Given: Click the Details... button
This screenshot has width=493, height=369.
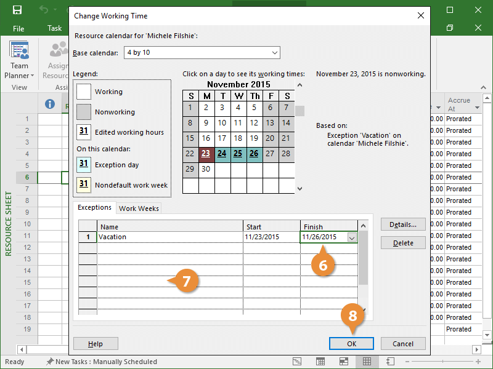Looking at the screenshot, I should pyautogui.click(x=403, y=225).
